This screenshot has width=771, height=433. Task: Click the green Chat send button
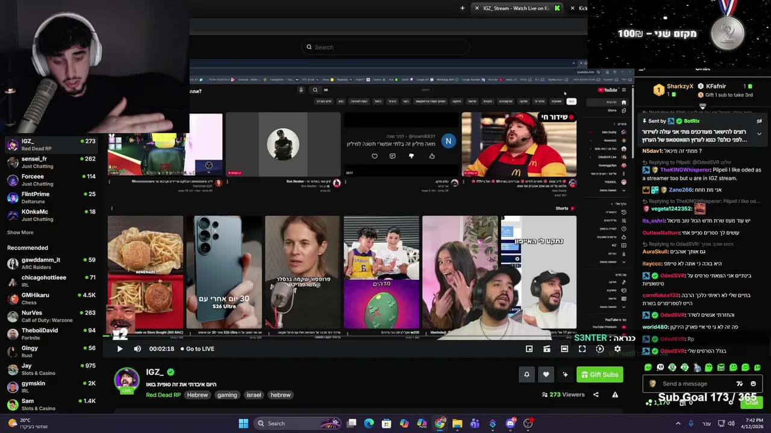pos(752,402)
